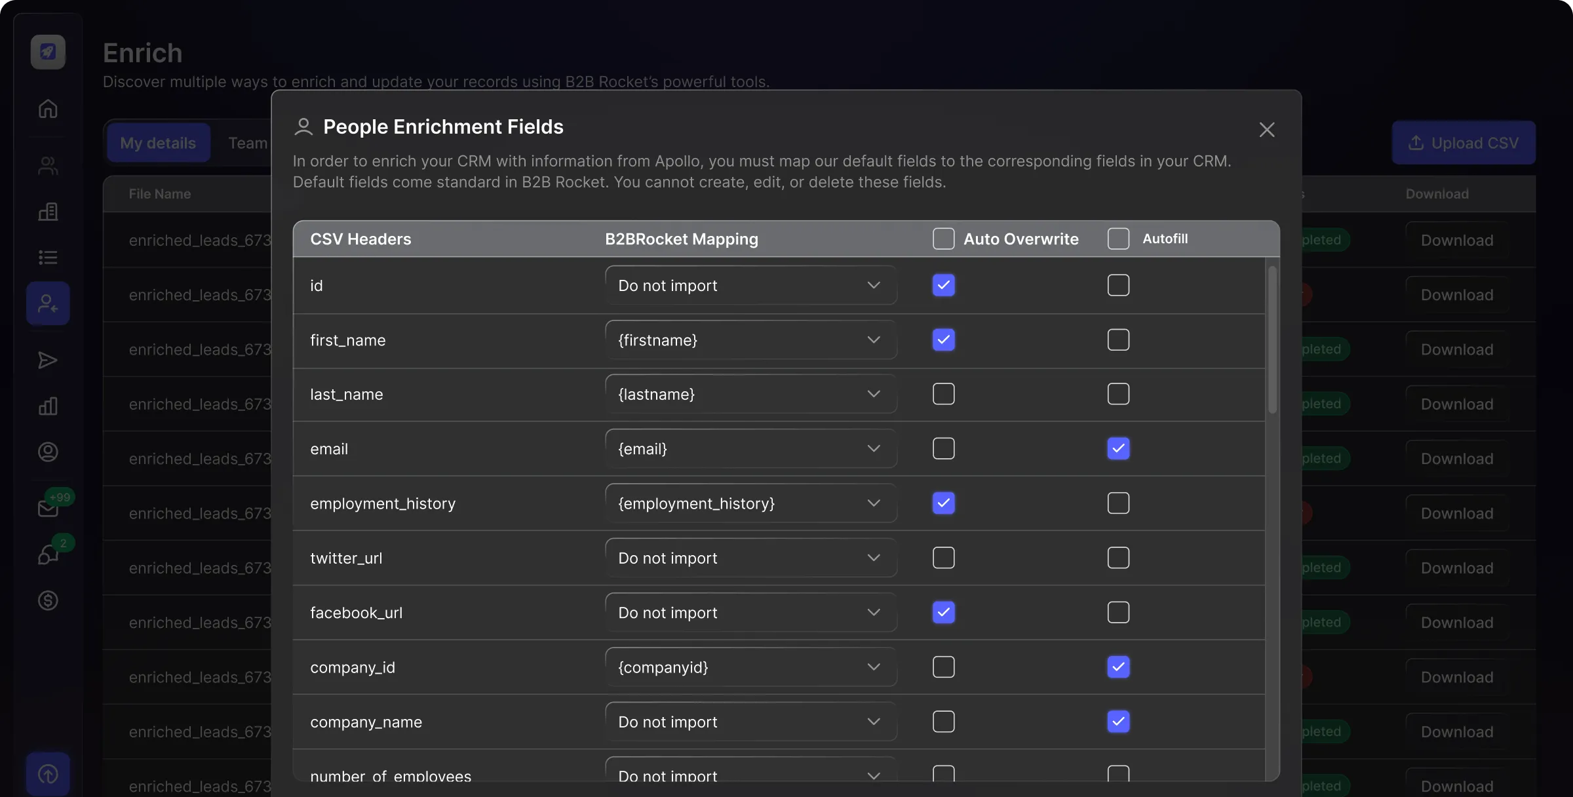Open the email field mapping dropdown
Image resolution: width=1573 pixels, height=797 pixels.
coord(750,448)
